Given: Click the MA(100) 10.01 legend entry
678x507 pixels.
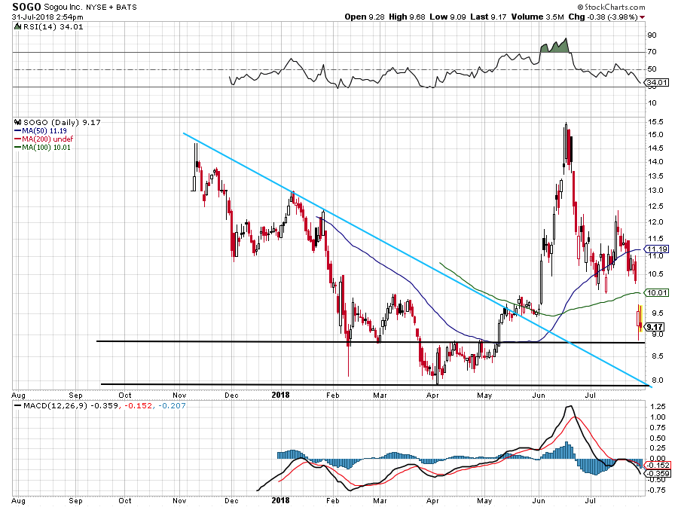Looking at the screenshot, I should click(x=42, y=147).
